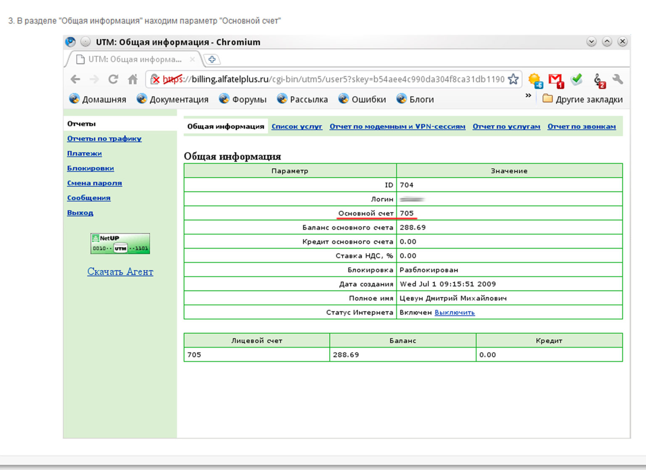
Task: Click the Скачать Агент link
Action: [x=120, y=272]
